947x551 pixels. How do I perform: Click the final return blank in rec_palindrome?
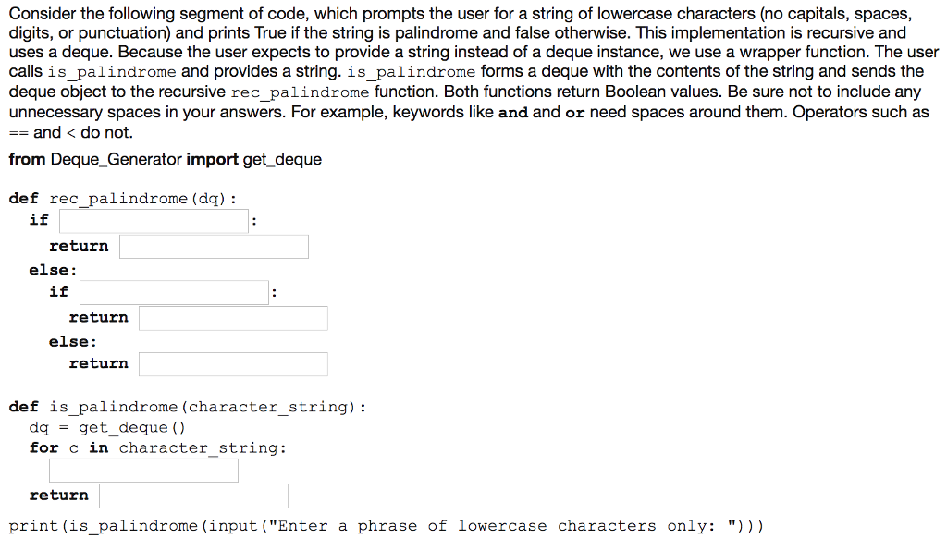click(x=232, y=363)
